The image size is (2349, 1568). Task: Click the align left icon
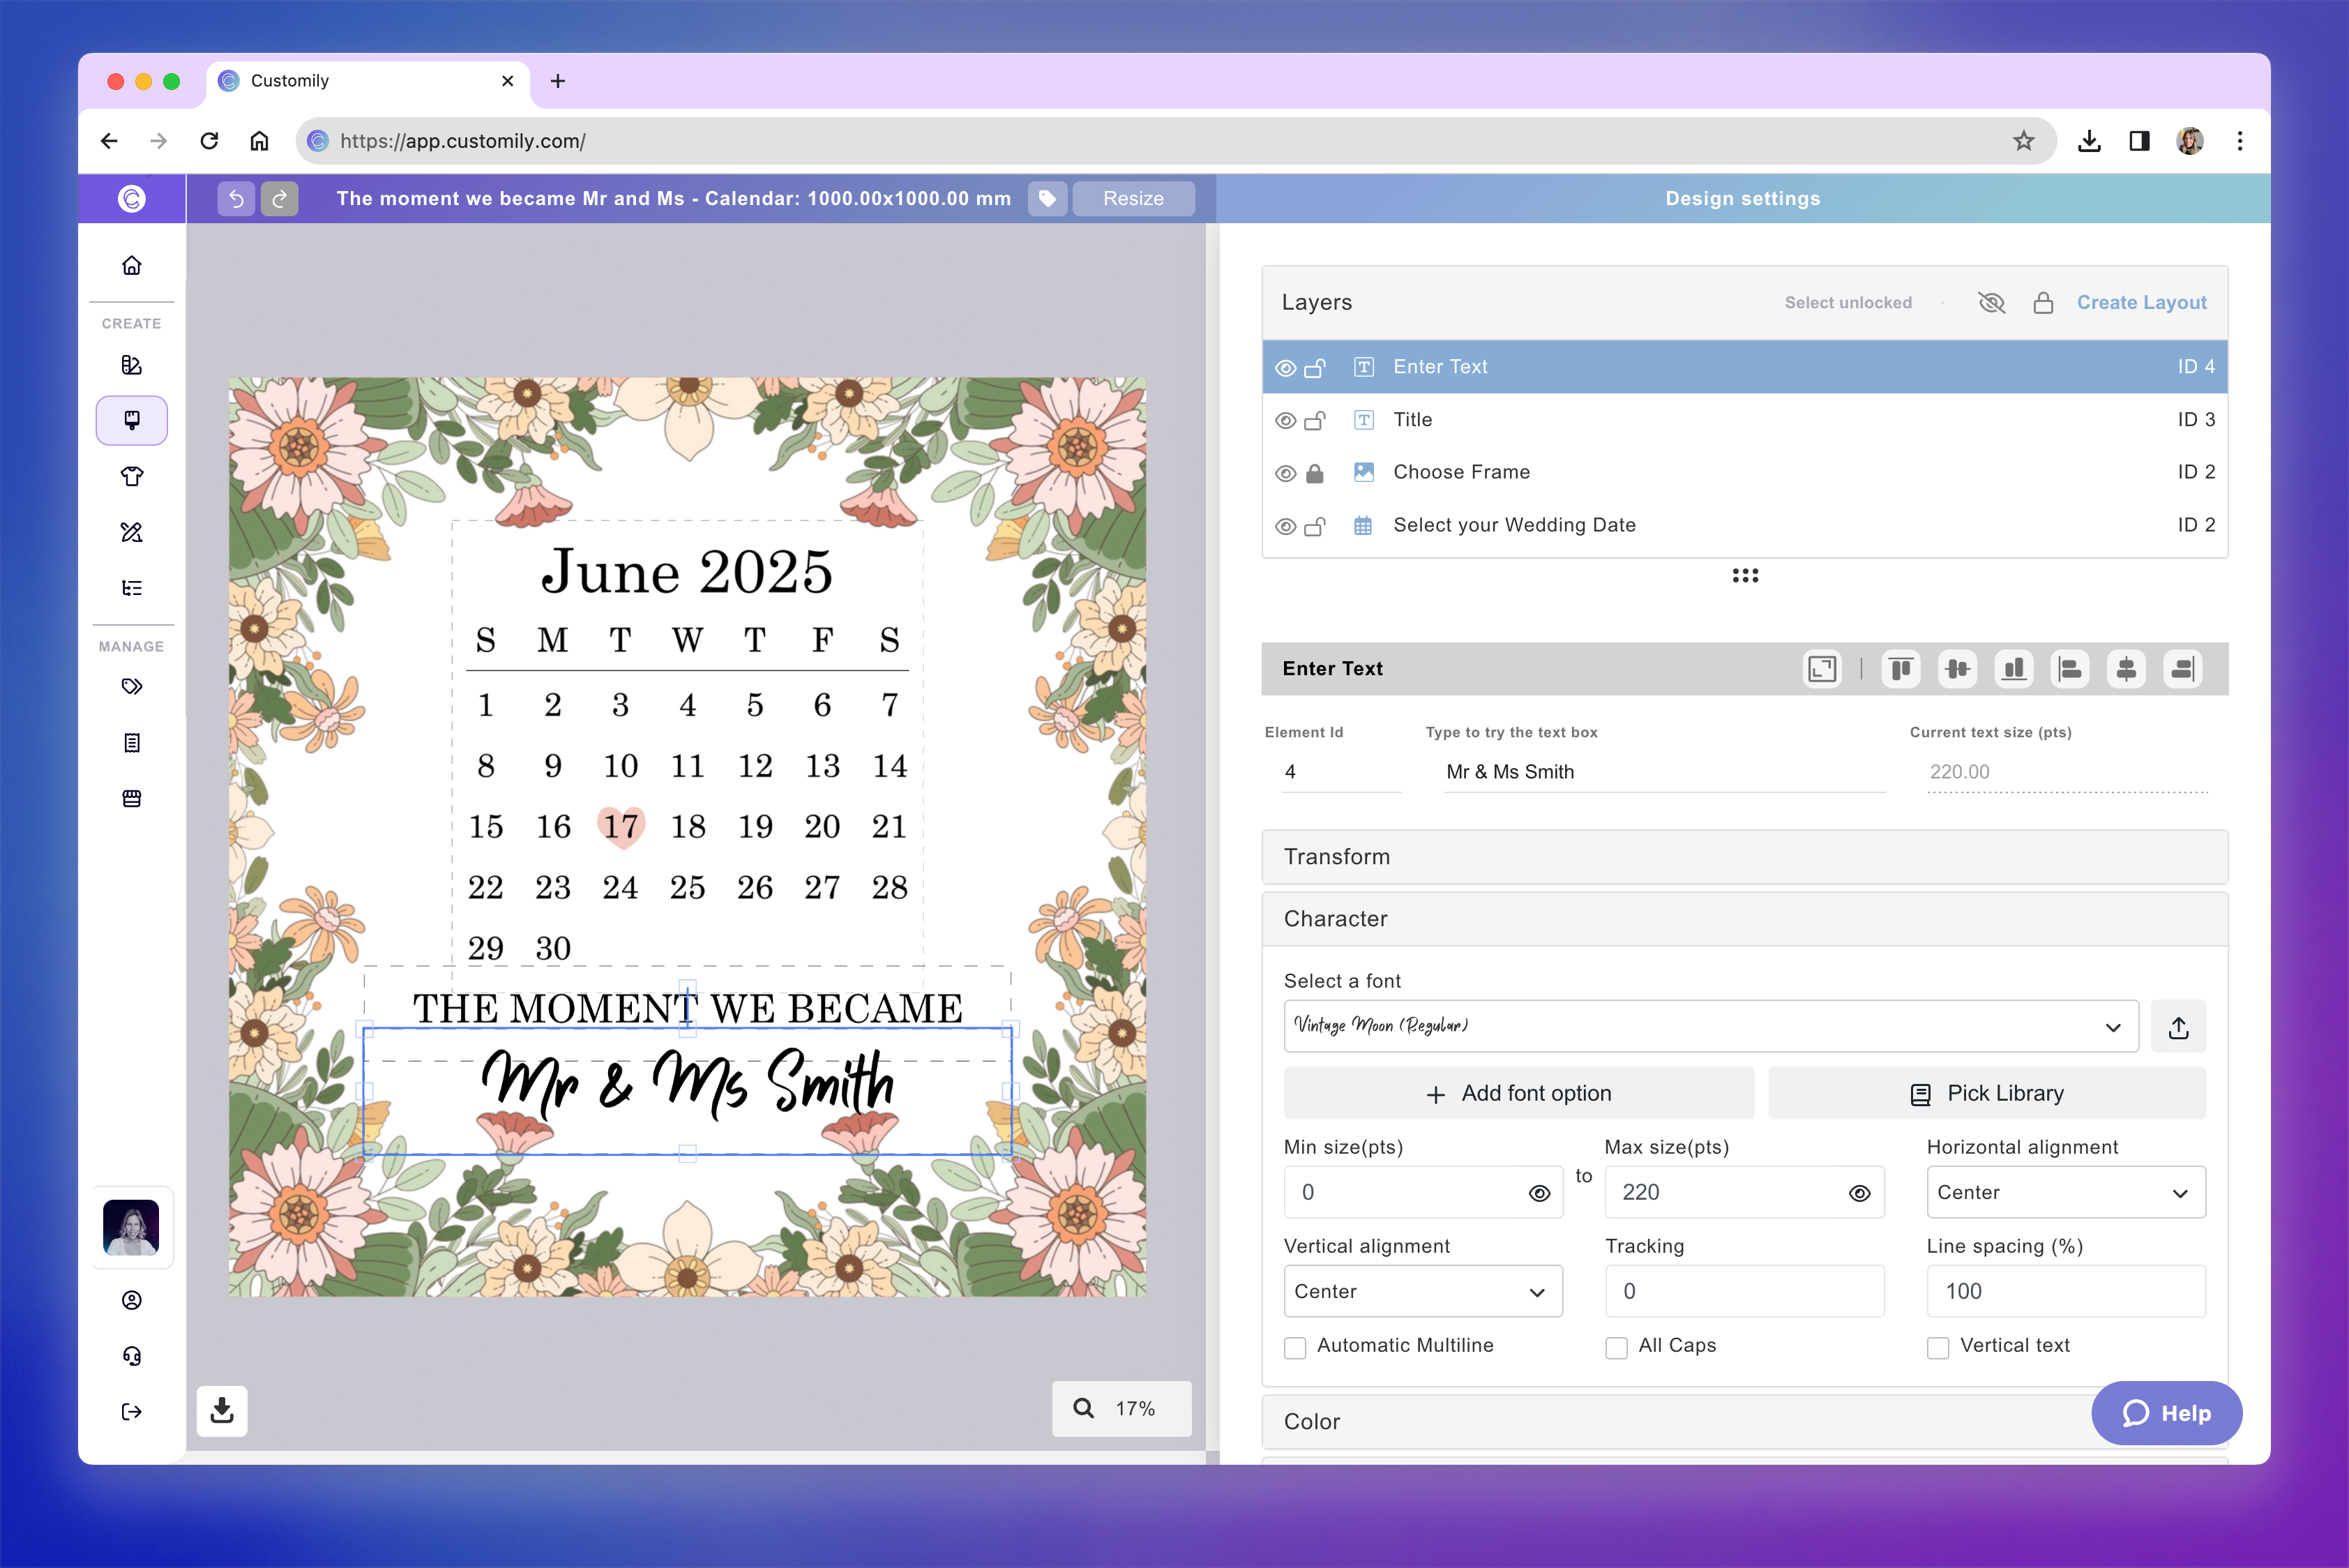coord(2069,668)
